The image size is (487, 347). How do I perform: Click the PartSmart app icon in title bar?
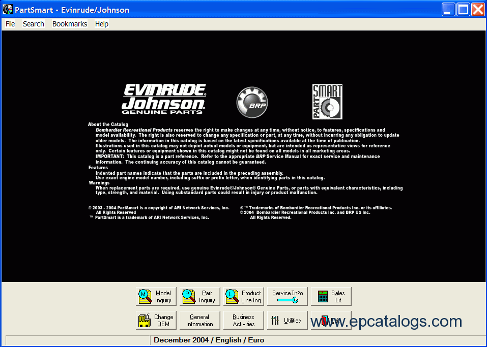[8, 10]
